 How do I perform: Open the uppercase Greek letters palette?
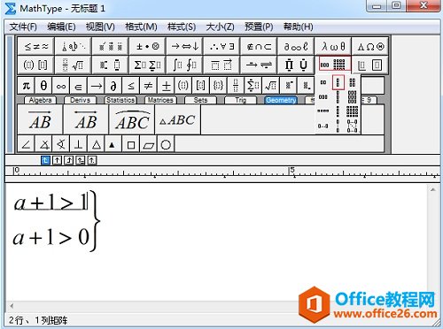pyautogui.click(x=370, y=46)
